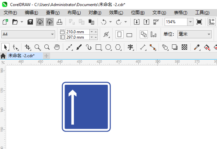Open the 查看(V) menu

point(53,13)
